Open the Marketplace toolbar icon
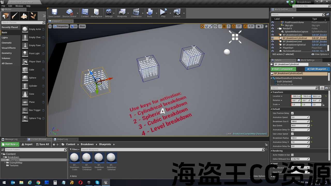The width and height of the screenshot is (331, 186). point(96,13)
